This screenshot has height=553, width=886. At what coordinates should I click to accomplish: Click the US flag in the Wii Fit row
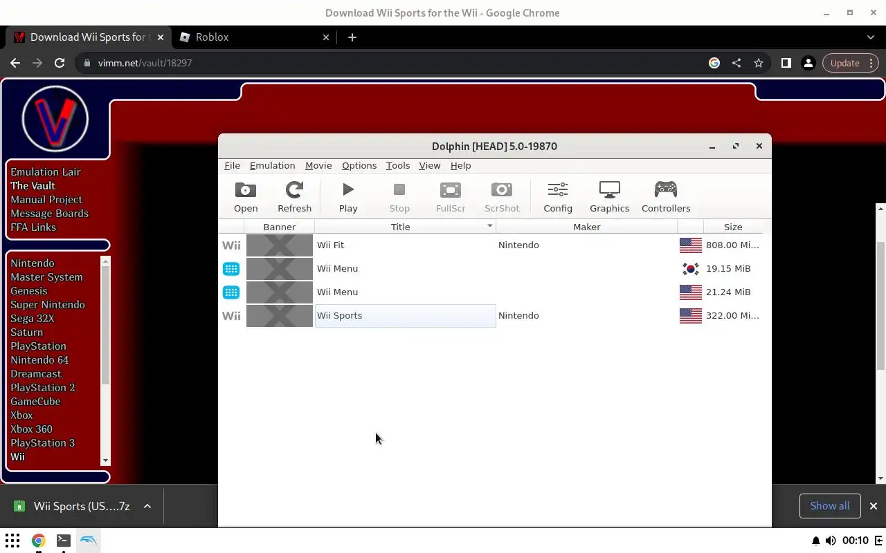[x=690, y=245]
